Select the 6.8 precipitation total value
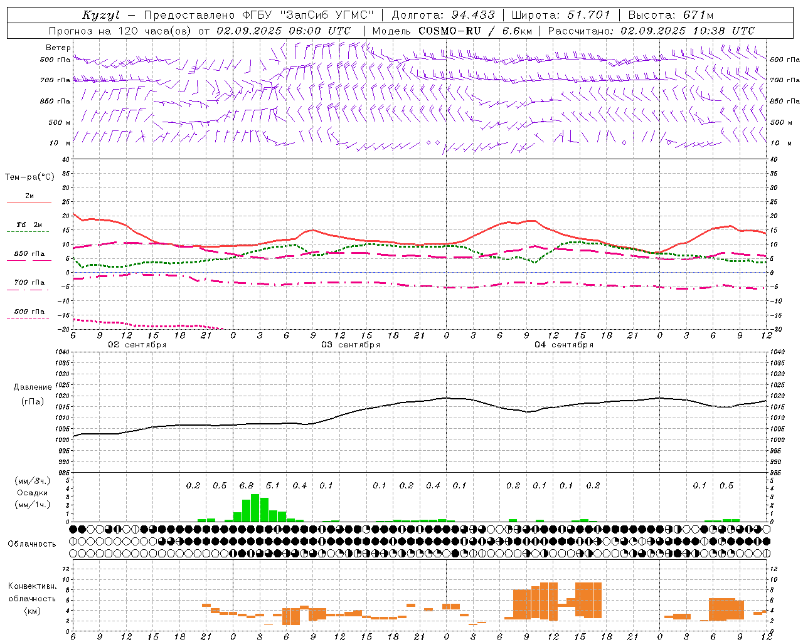The width and height of the screenshot is (803, 642). (x=247, y=485)
